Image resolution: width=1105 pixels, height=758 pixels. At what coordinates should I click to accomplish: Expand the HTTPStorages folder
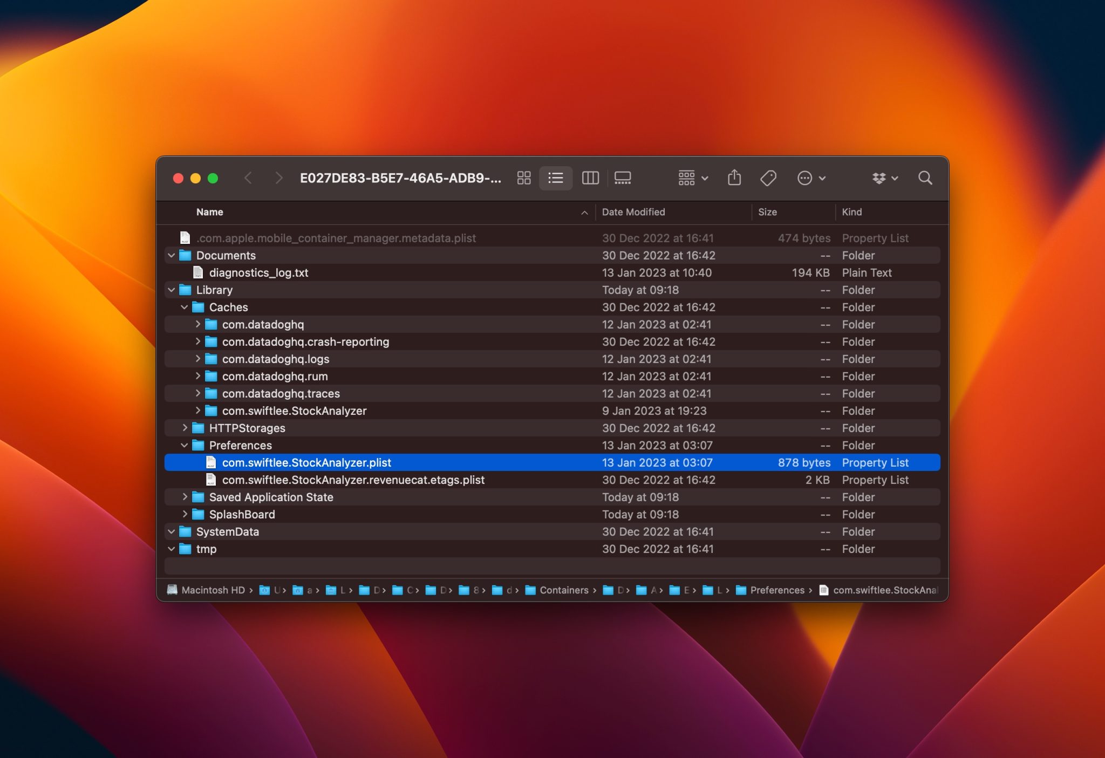tap(185, 428)
